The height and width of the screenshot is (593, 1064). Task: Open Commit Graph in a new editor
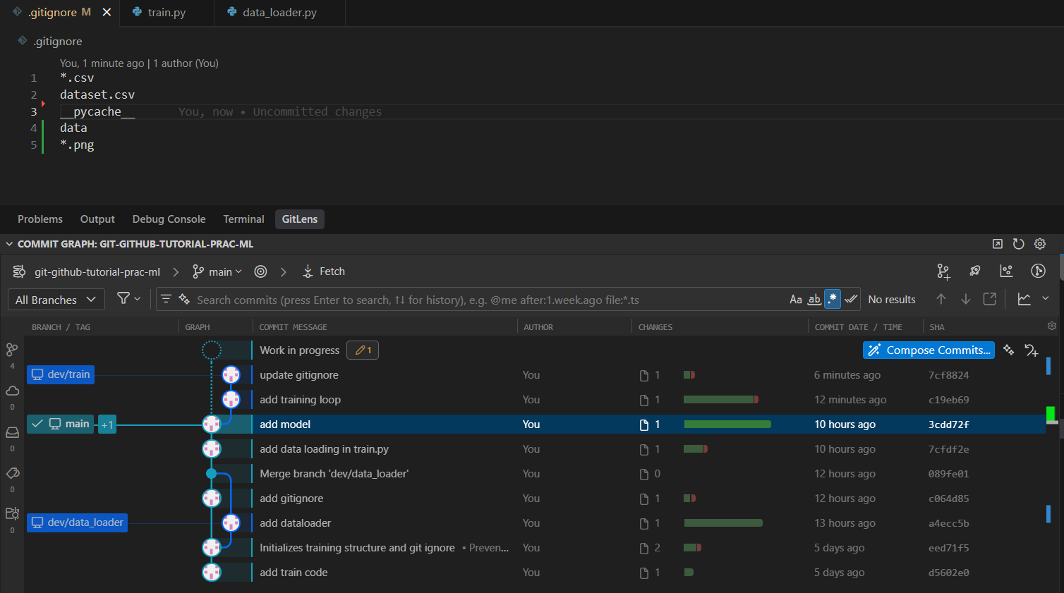point(997,243)
